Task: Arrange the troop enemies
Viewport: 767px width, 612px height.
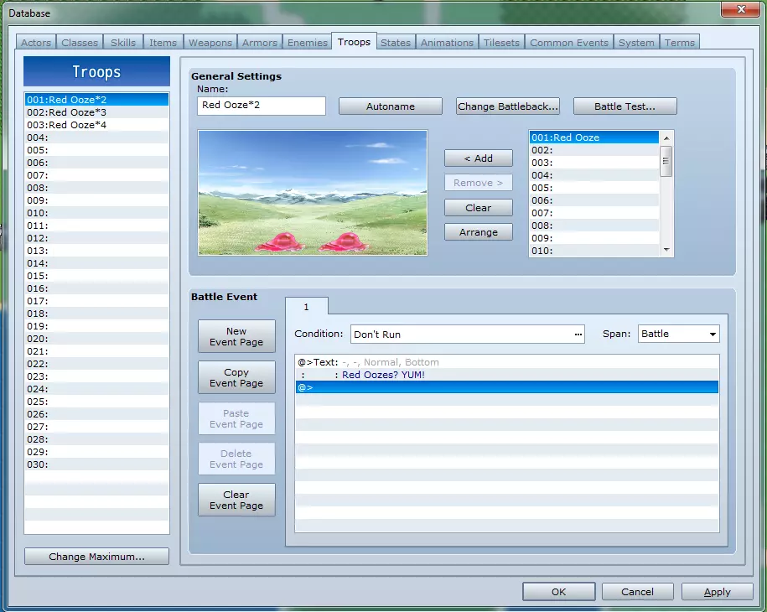Action: coord(478,232)
